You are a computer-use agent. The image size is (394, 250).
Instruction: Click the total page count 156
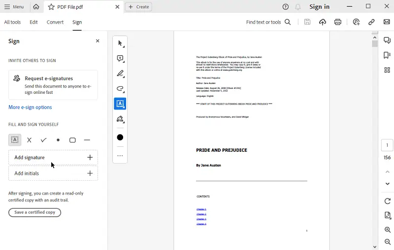[x=387, y=158]
